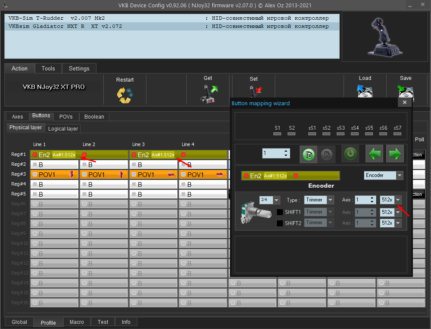
Task: Select Reg#2 Line 4 B cell
Action: coord(203,164)
